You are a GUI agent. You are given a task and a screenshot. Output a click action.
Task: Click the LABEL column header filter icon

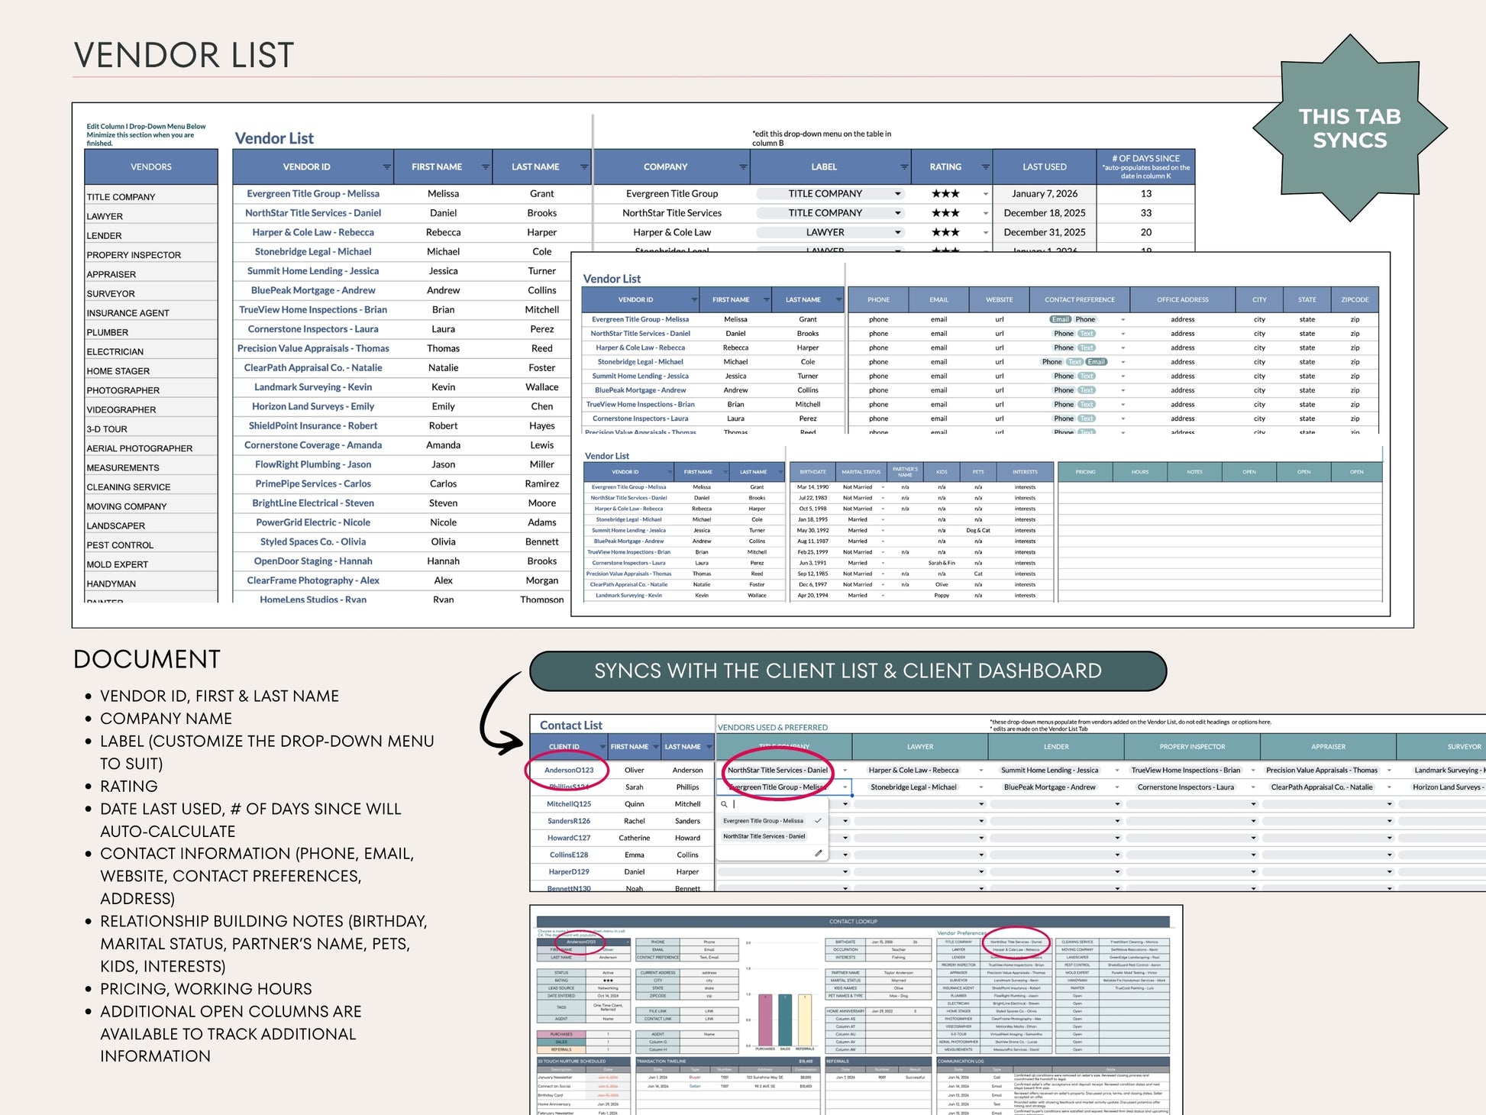(x=904, y=167)
